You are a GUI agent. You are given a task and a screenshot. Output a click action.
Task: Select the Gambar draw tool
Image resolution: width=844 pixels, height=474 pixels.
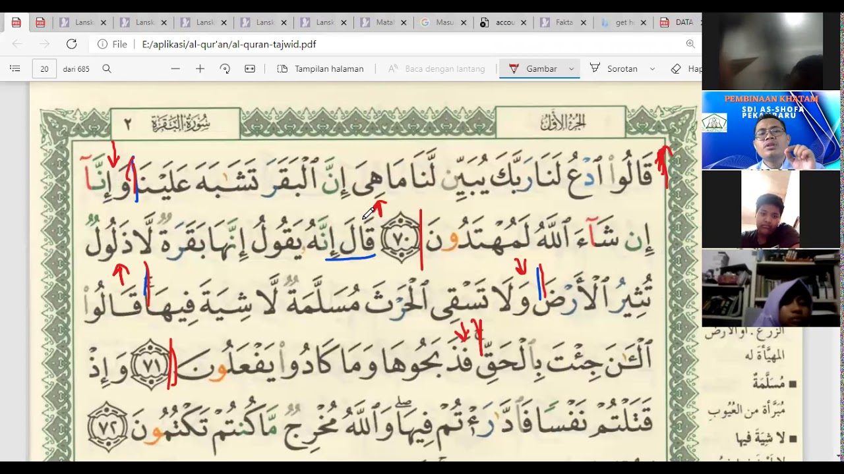pyautogui.click(x=533, y=68)
